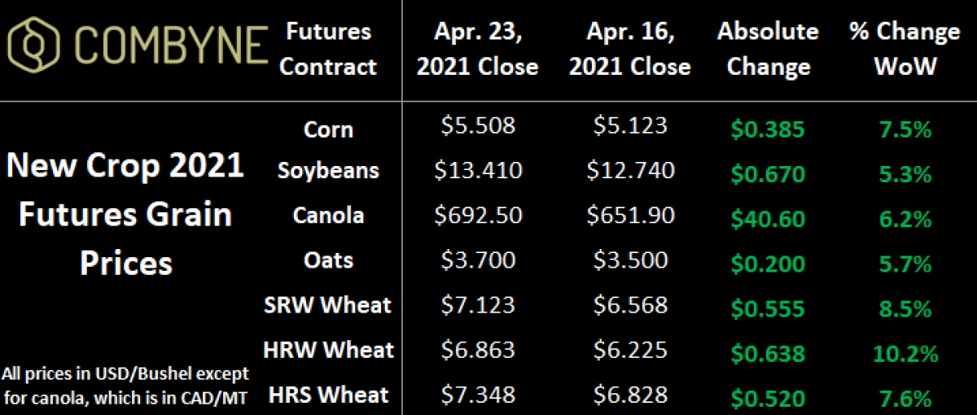This screenshot has height=415, width=977.
Task: Click the HRS Wheat $7.348 close price
Action: 478,395
